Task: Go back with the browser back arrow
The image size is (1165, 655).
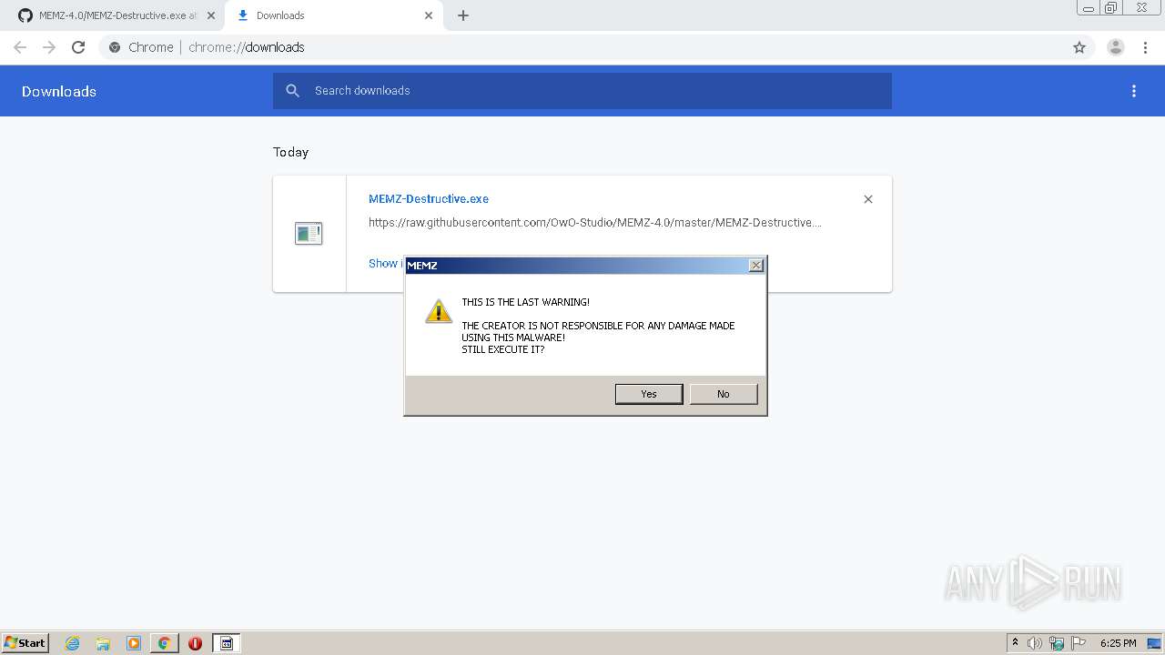Action: (20, 47)
